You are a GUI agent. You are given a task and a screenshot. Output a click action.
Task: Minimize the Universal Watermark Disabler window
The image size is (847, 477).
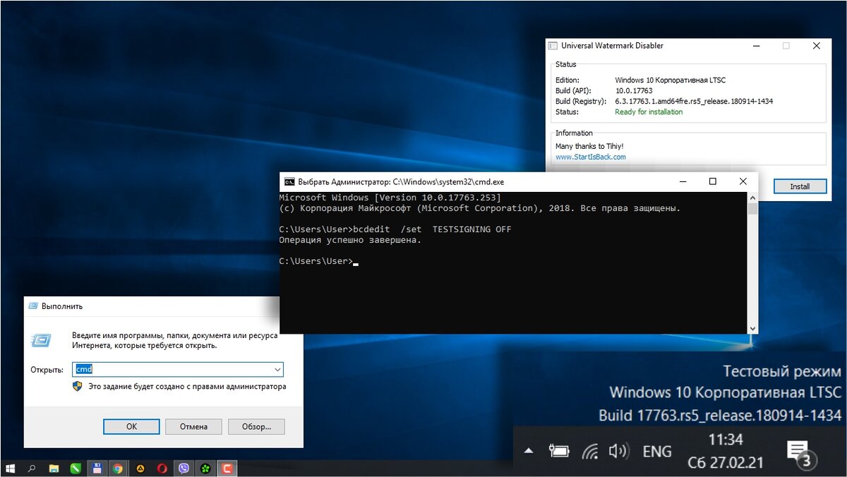[x=755, y=46]
